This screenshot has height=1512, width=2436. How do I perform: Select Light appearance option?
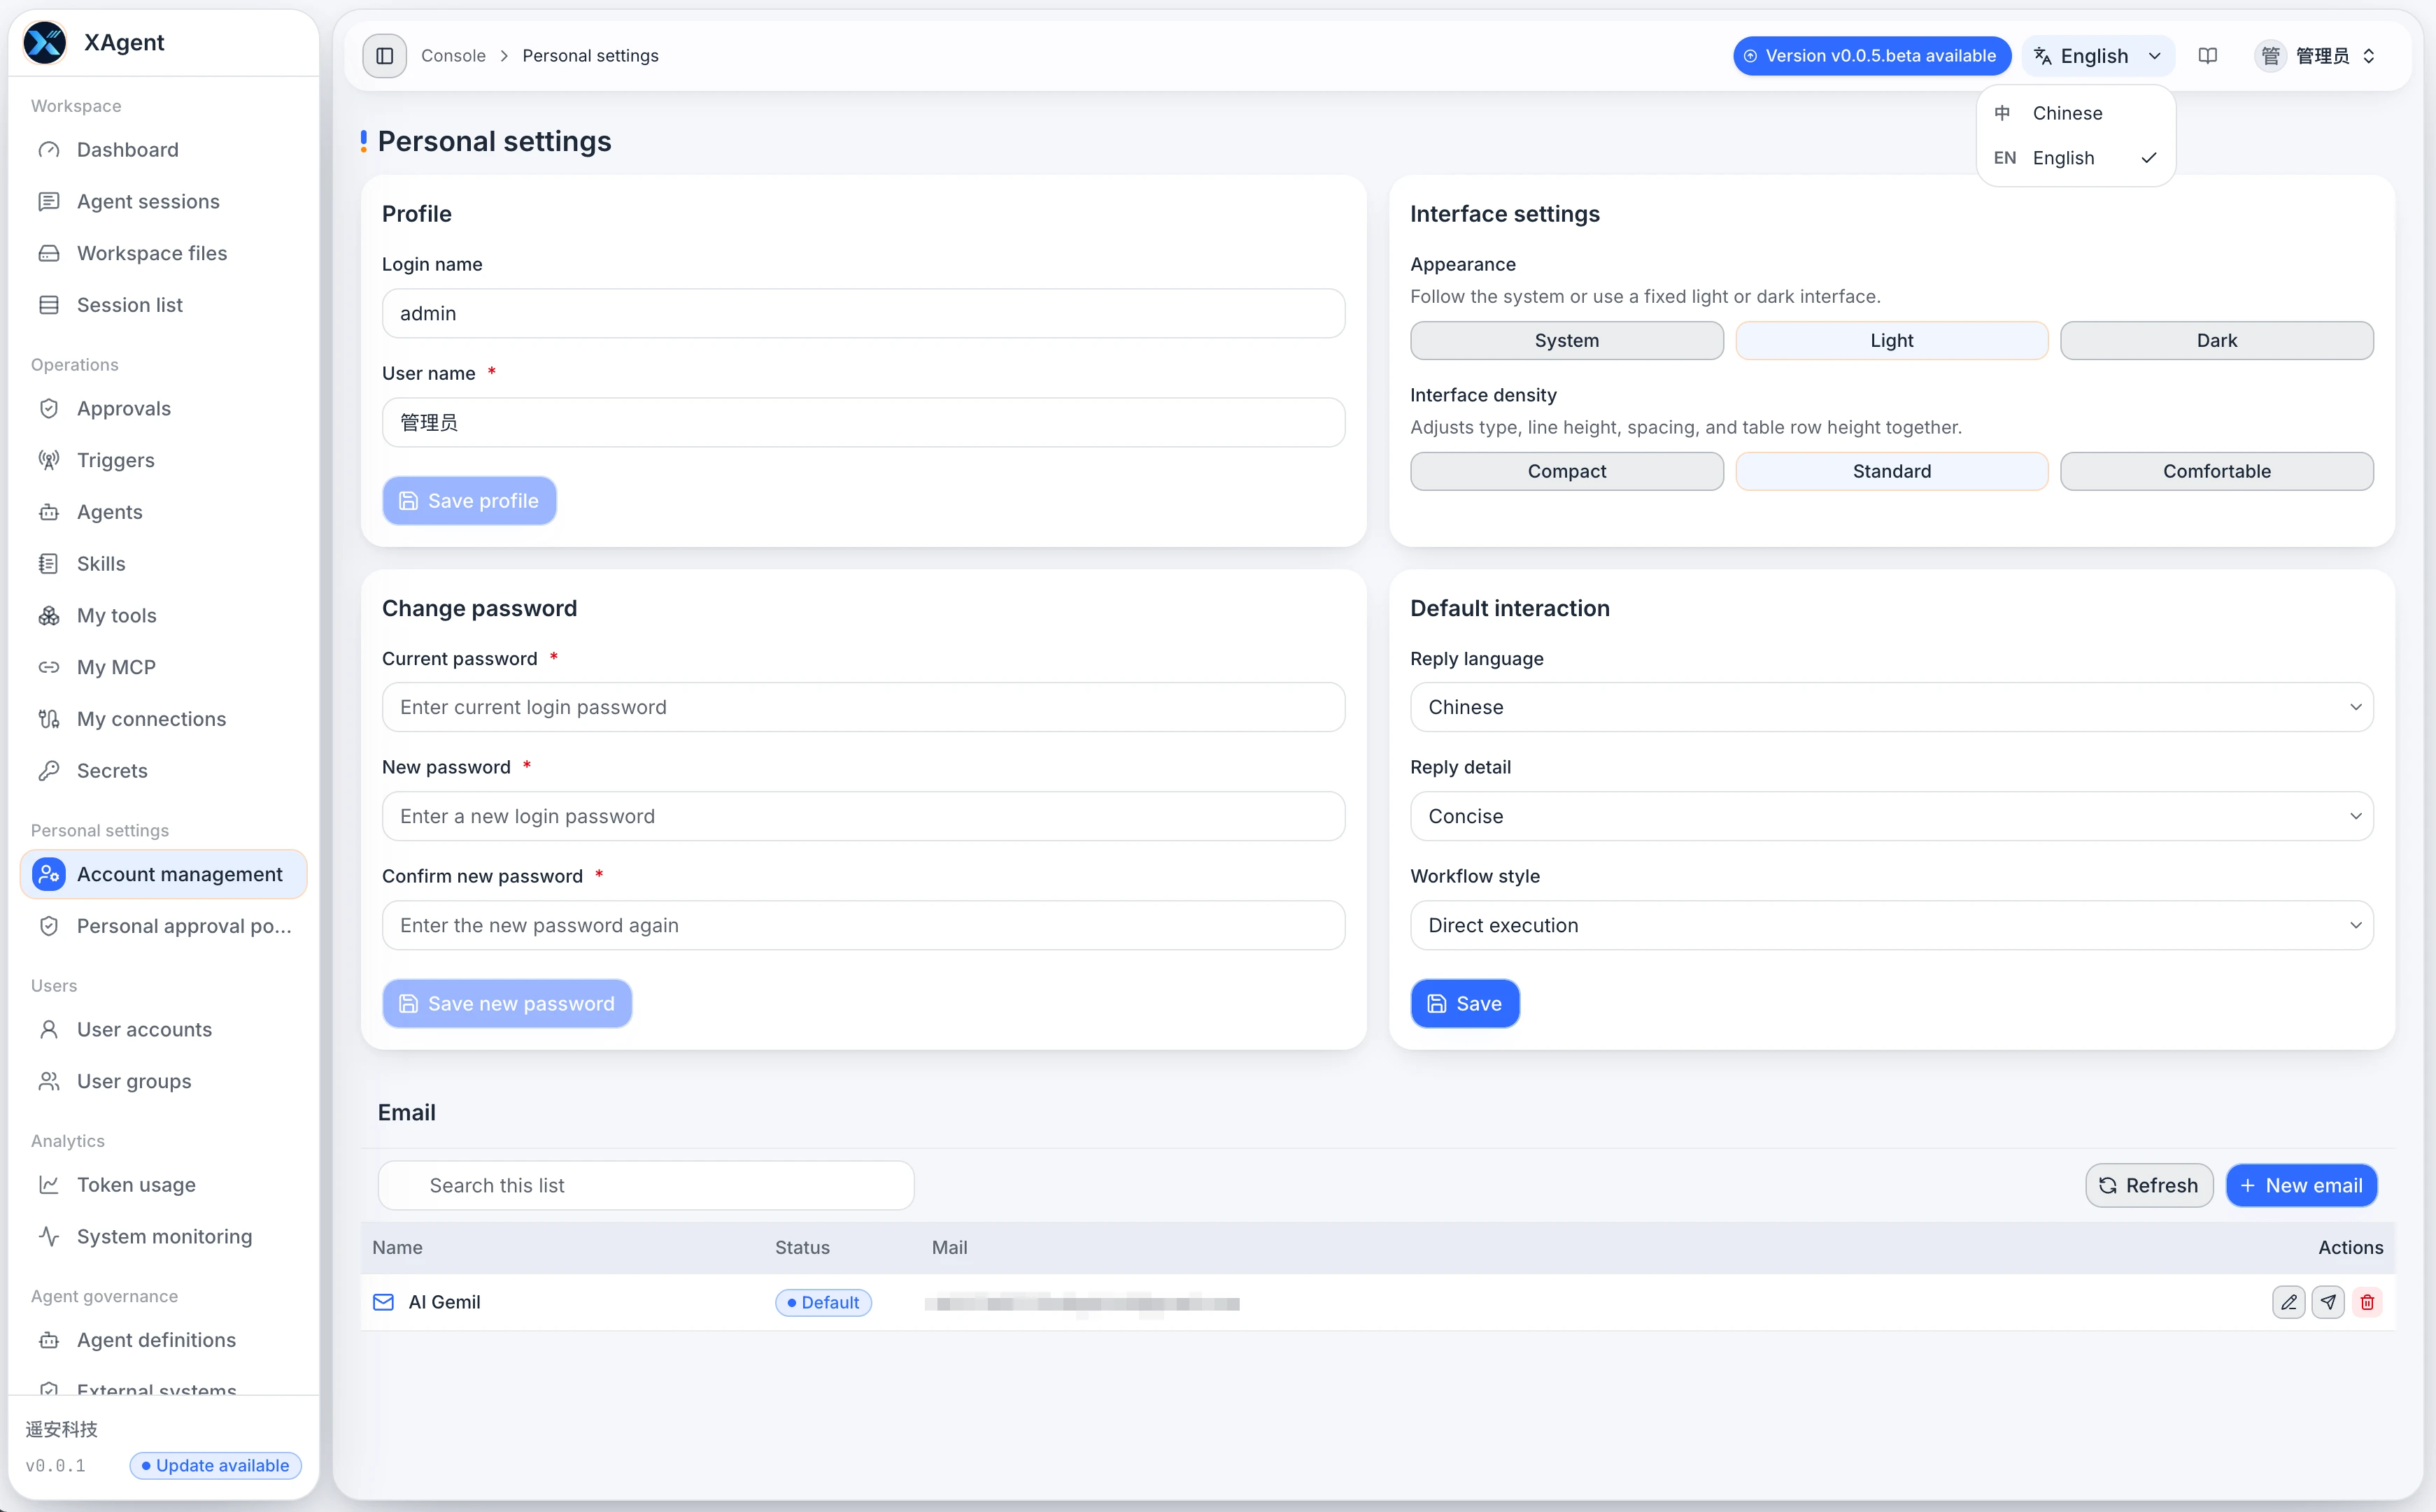[x=1891, y=340]
